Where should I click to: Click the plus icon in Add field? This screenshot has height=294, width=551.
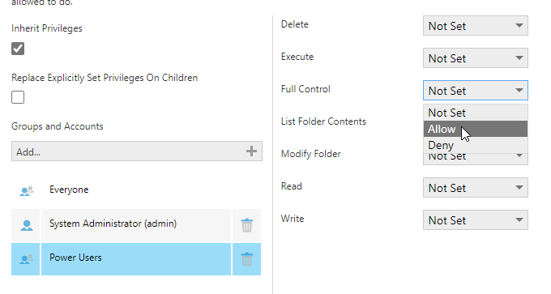(x=251, y=151)
